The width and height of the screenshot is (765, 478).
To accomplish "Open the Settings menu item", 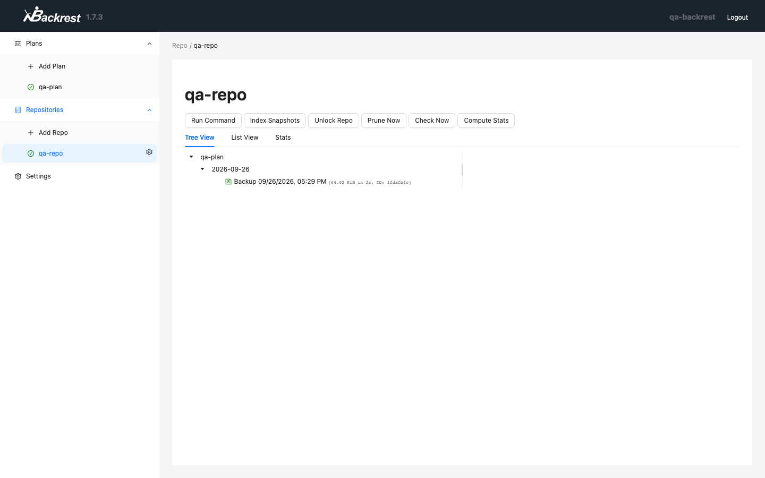I will (80, 176).
